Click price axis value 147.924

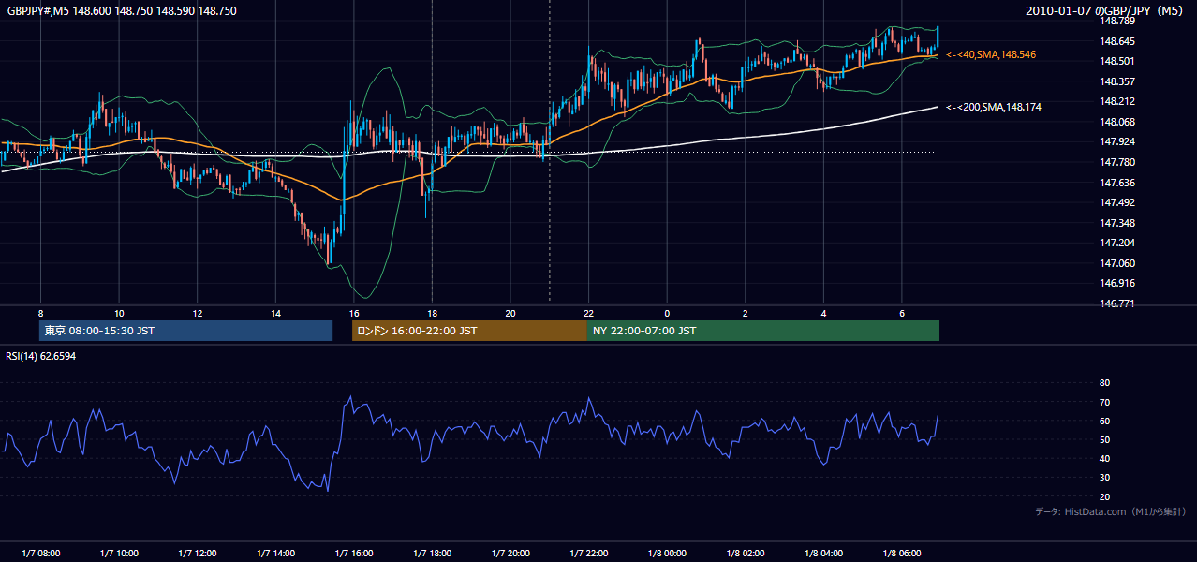point(1116,142)
